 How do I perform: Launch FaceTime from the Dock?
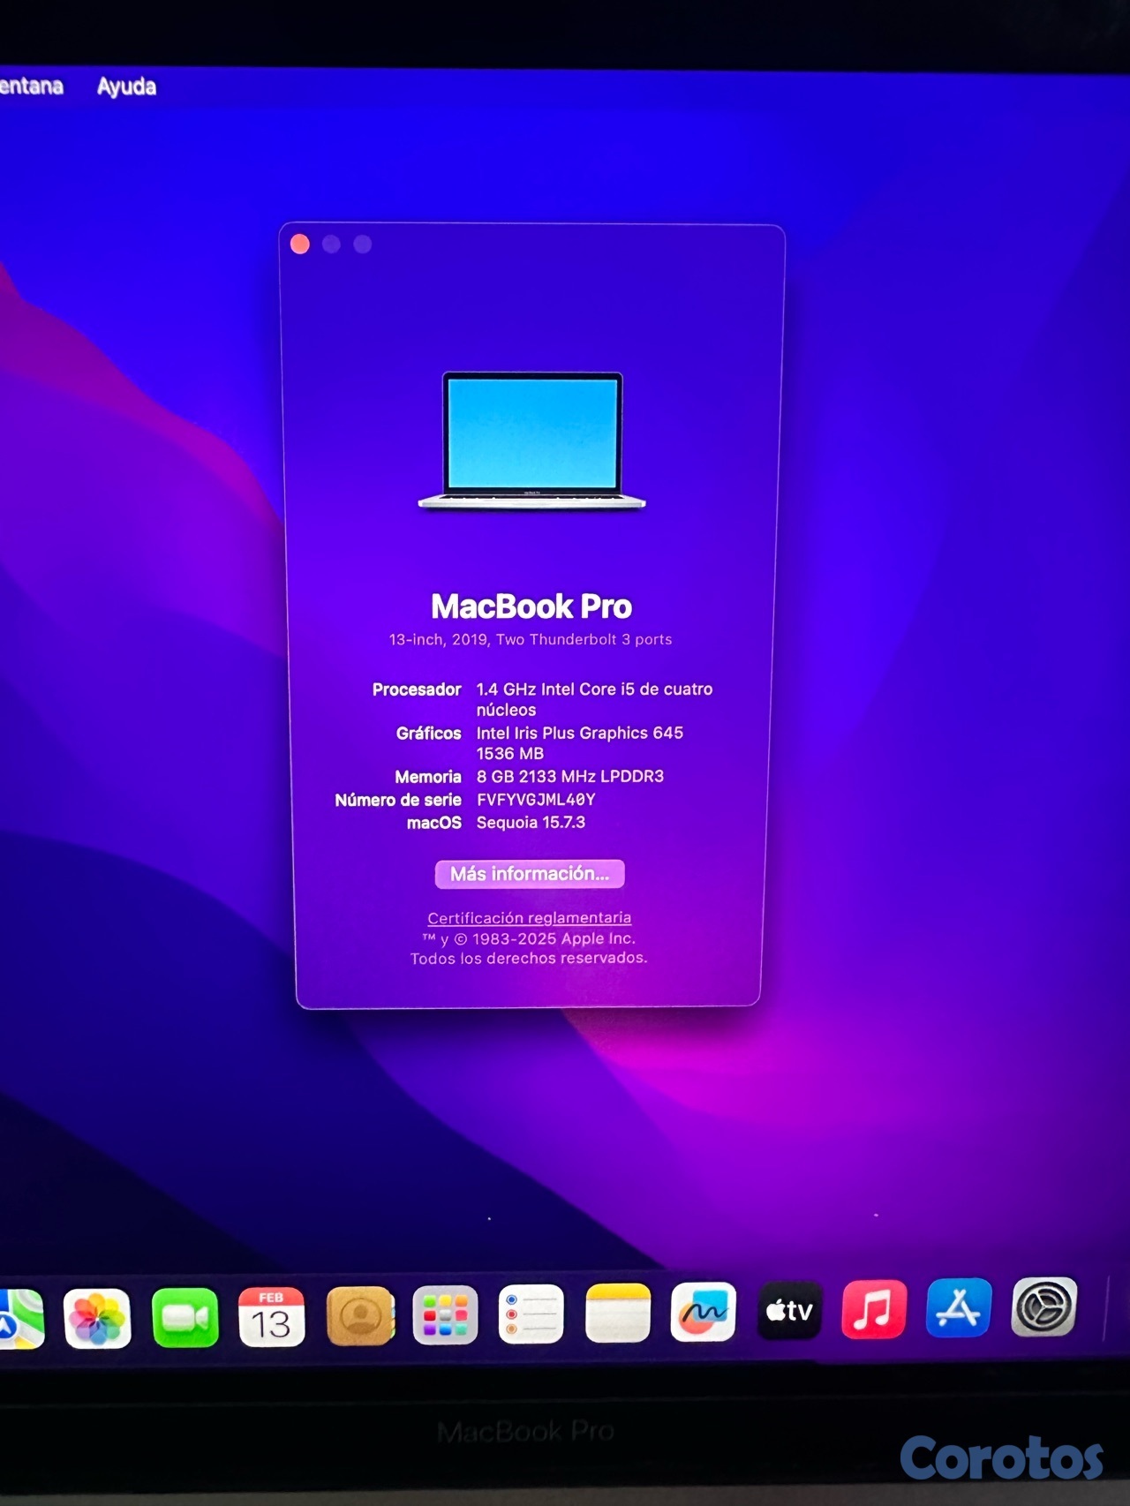click(x=185, y=1318)
